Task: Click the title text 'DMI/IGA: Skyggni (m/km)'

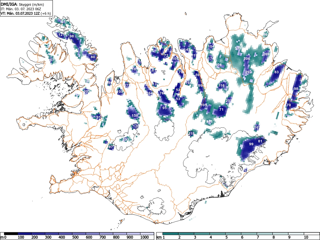Action: (22, 4)
